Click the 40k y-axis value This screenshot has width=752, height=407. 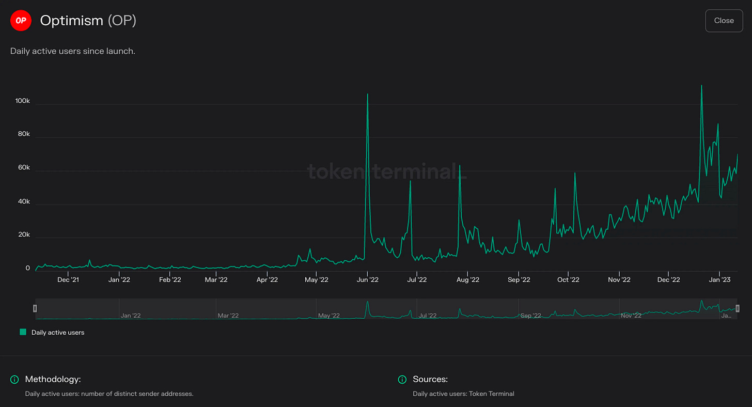[x=24, y=201]
